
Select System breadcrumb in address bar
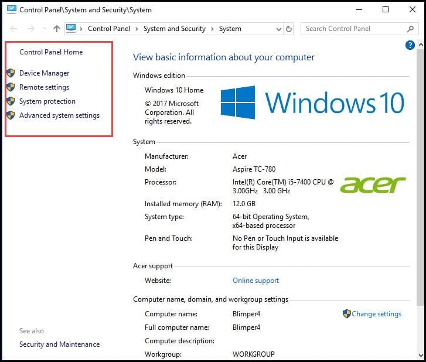pos(230,29)
